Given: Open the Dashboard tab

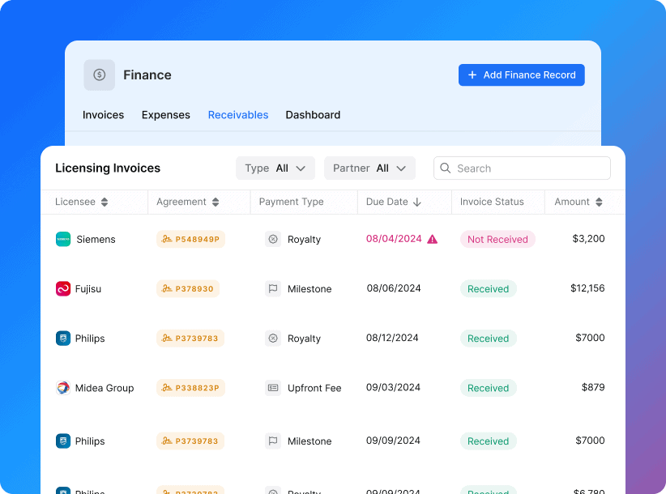Looking at the screenshot, I should point(313,115).
